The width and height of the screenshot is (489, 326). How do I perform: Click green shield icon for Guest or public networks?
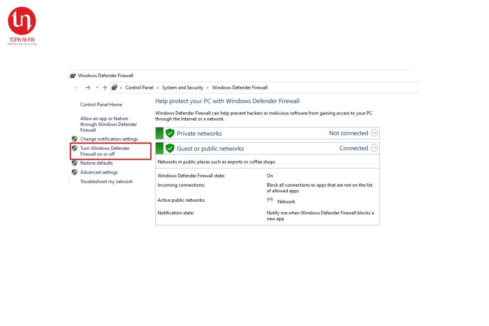[x=170, y=148]
